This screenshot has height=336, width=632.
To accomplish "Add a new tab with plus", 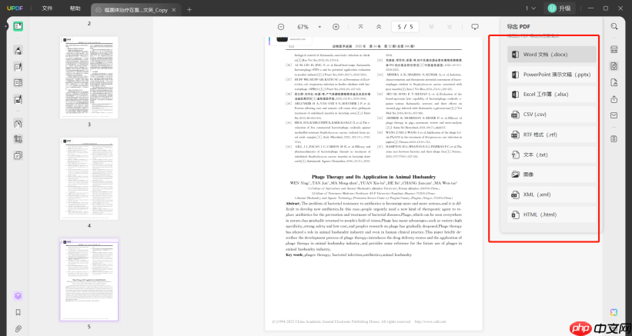I will (189, 10).
